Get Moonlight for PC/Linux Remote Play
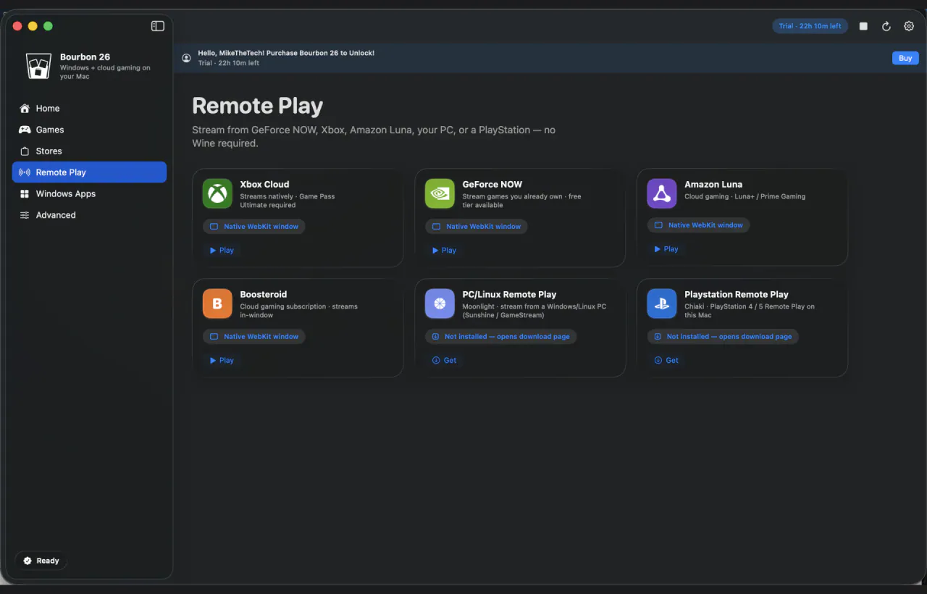 point(444,360)
